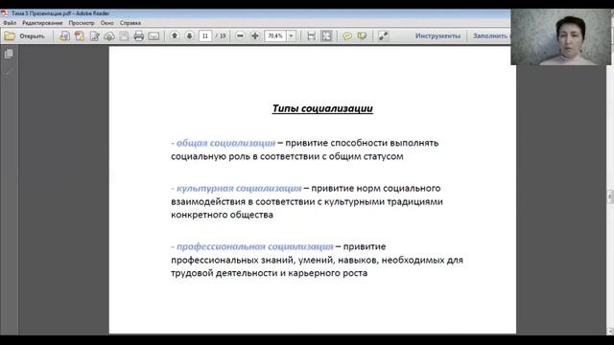Click the create PDF icon with red page
The image size is (614, 345).
(80, 36)
